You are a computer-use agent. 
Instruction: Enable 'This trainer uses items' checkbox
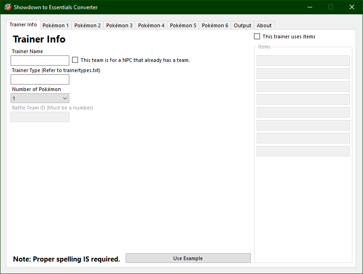257,37
